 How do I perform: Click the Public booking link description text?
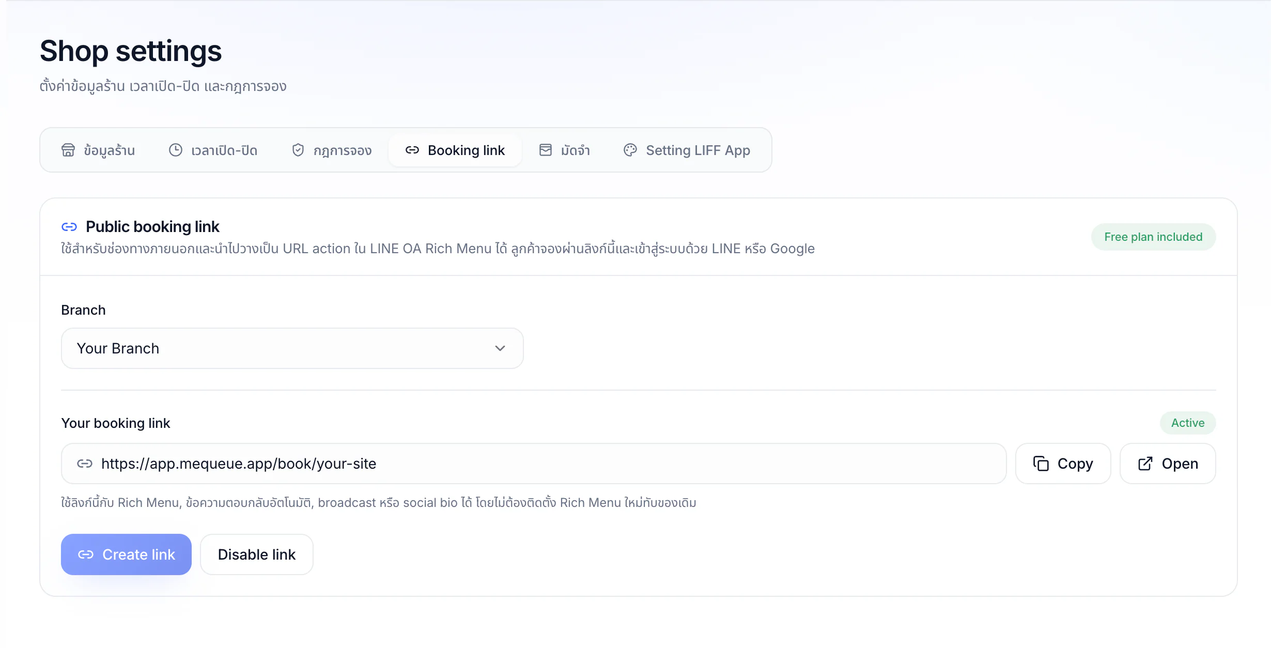pos(438,249)
